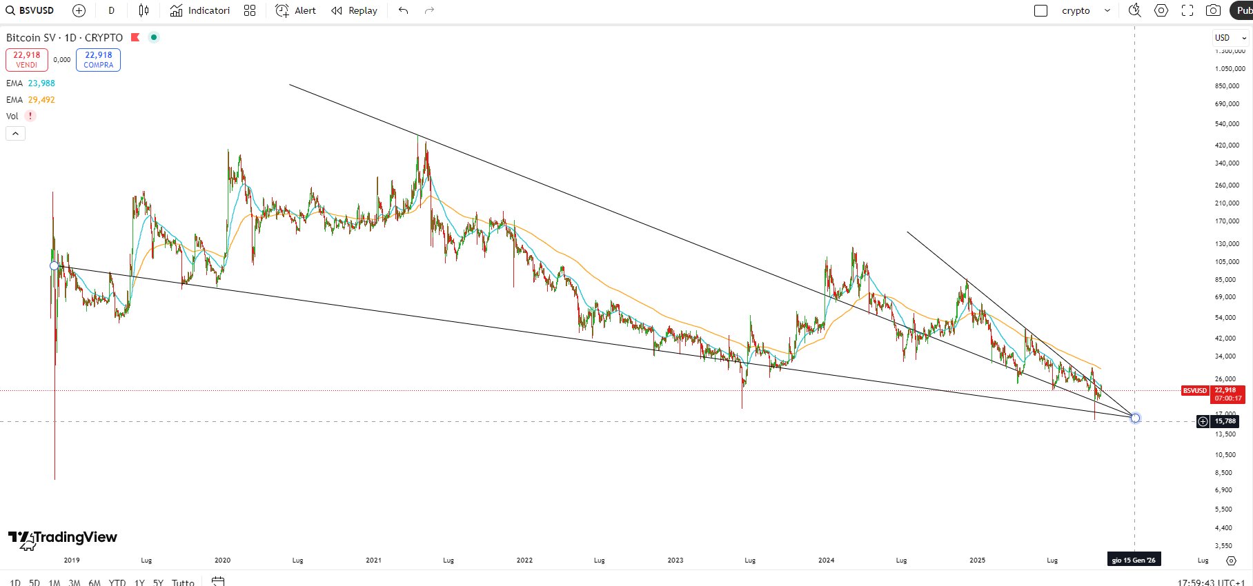
Task: Click the Bitcoin SV 1D CRYPTO title
Action: click(64, 38)
